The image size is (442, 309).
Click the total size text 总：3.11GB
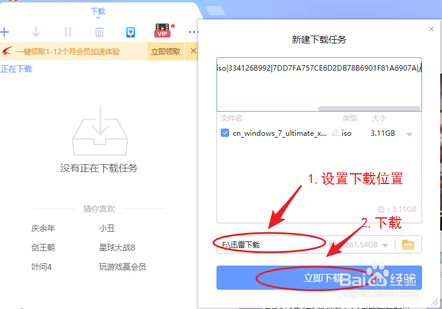coord(397,209)
